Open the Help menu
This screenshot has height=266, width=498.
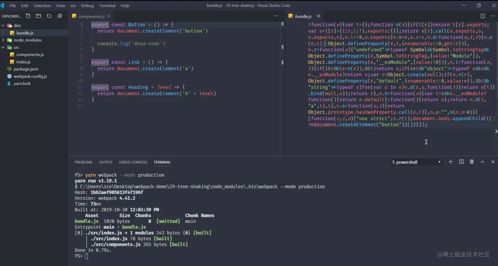[125, 6]
